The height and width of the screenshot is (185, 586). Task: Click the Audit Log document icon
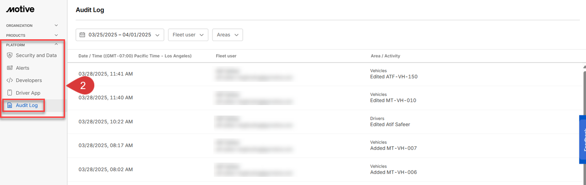[10, 106]
